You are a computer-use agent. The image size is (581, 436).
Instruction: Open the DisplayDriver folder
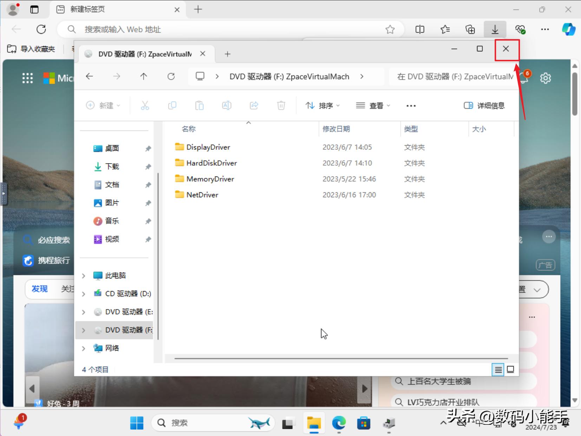208,147
